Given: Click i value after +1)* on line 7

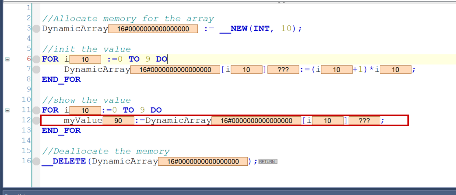Looking at the screenshot, I should (x=396, y=70).
